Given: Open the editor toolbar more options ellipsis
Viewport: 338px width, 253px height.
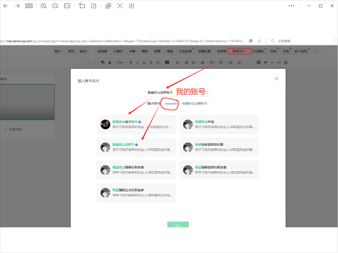Looking at the screenshot, I should coord(316,51).
